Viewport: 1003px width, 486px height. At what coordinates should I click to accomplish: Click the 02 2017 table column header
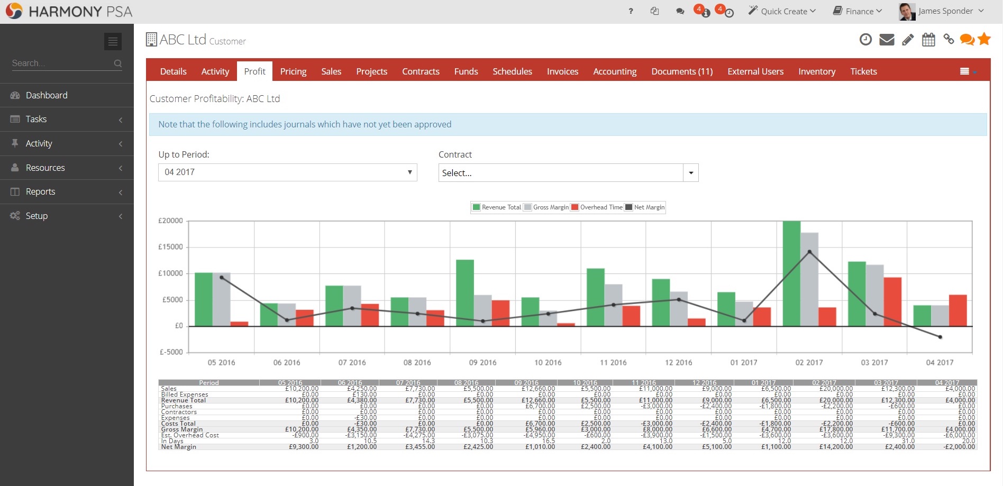coord(824,382)
